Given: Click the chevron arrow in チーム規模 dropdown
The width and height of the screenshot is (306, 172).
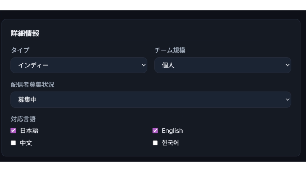Looking at the screenshot, I should tap(287, 65).
